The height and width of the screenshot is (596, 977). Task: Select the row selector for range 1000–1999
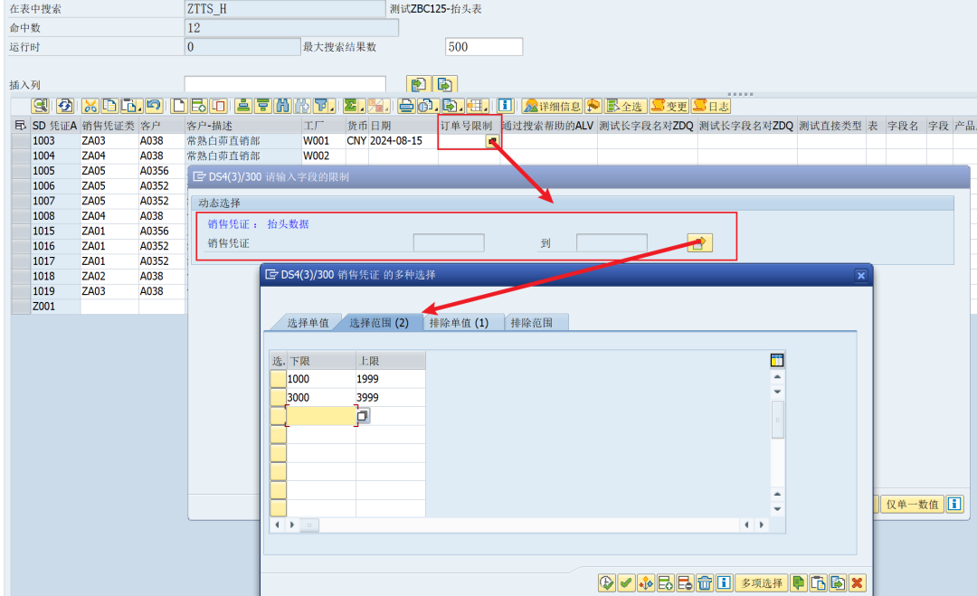[x=278, y=379]
